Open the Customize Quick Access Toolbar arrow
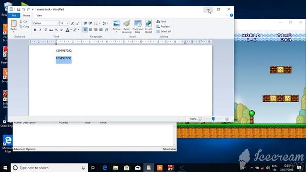 (x=33, y=10)
